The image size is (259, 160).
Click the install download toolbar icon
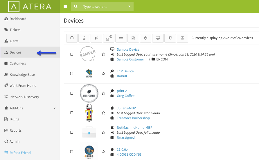pyautogui.click(x=182, y=38)
